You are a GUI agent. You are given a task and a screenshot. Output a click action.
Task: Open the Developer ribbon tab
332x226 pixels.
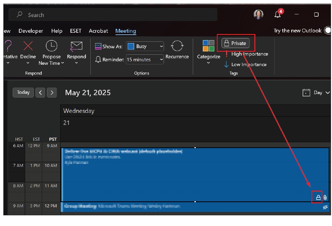(31, 31)
